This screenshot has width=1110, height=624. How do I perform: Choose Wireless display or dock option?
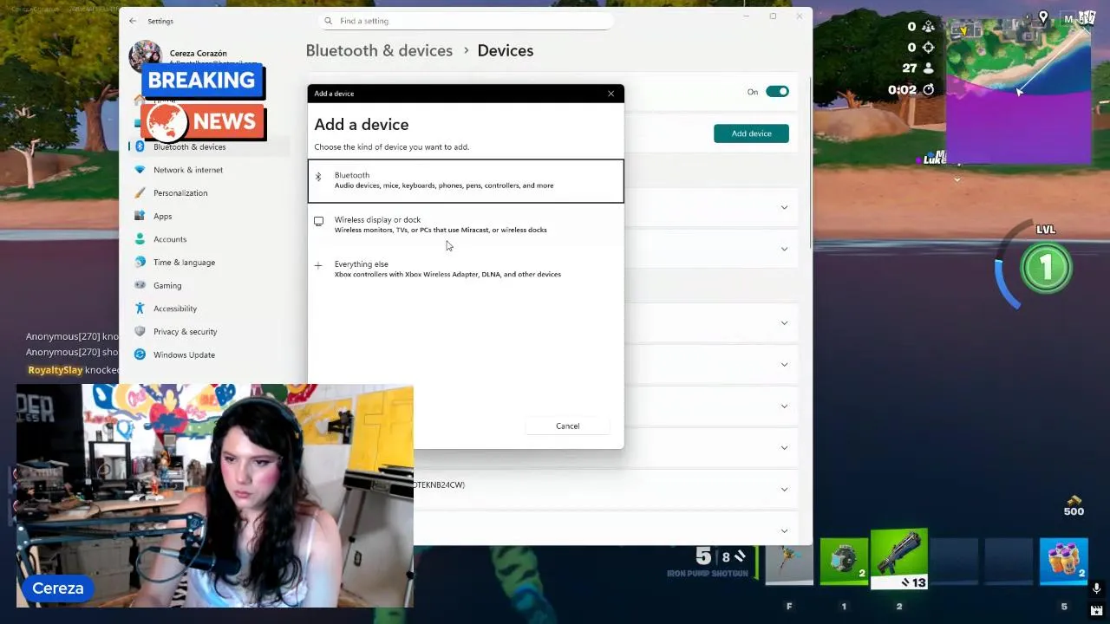pos(466,224)
